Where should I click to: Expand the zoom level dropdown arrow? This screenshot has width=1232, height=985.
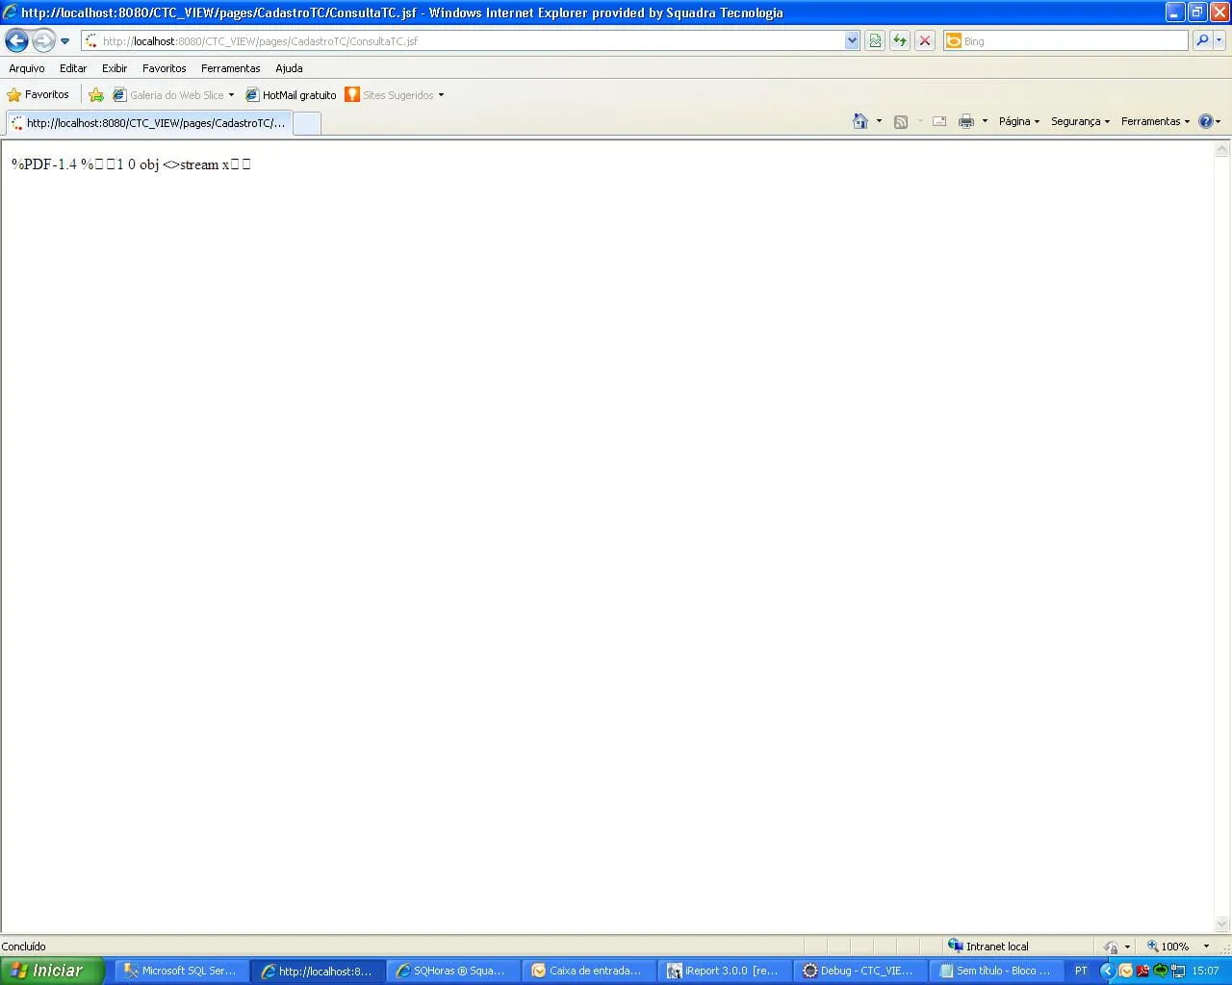1206,947
